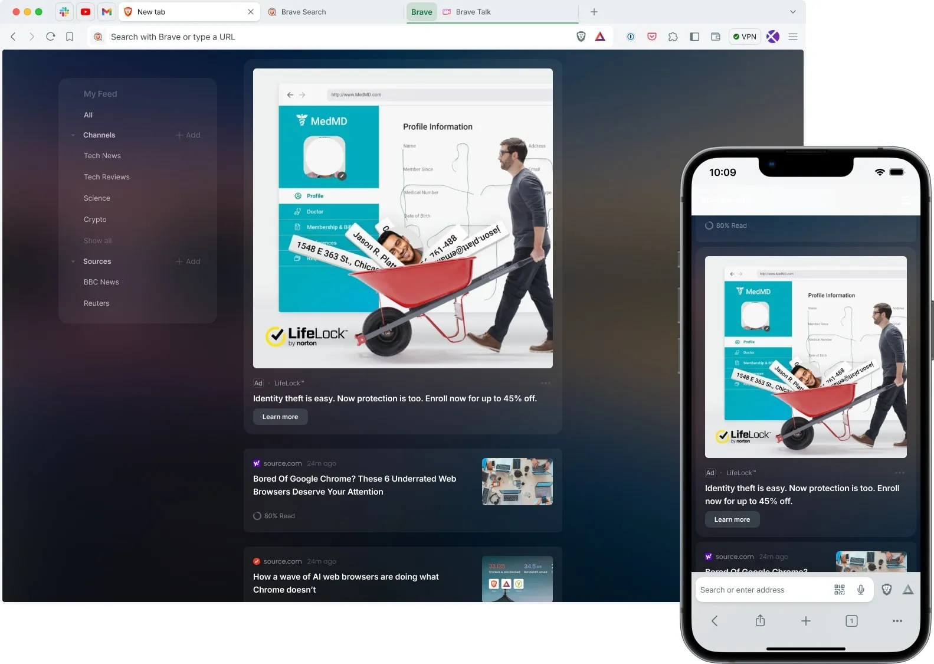Close the New tab tab

click(251, 12)
